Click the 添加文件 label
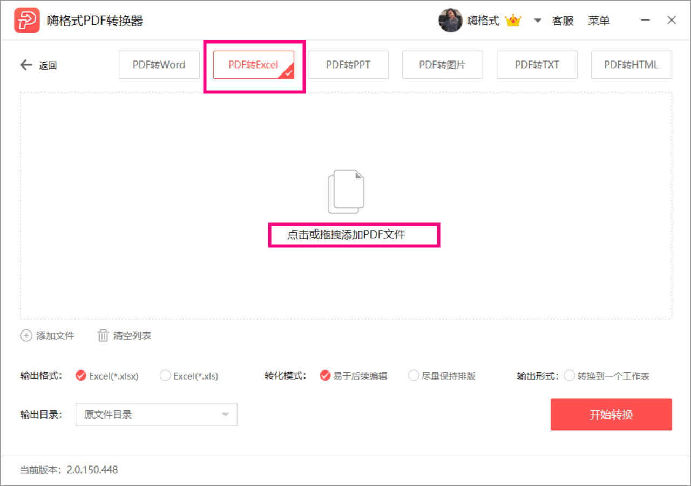Screen dimensions: 691x486 point(55,335)
